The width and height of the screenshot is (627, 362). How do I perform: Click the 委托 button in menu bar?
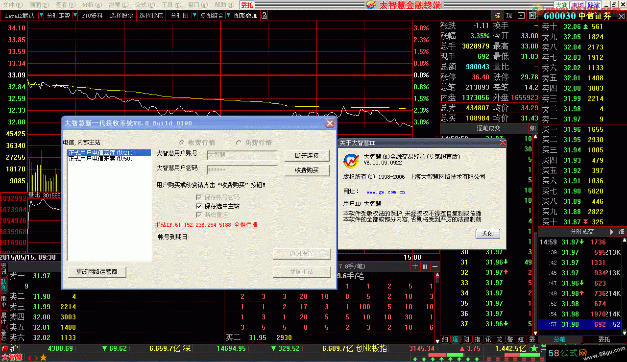click(x=247, y=5)
